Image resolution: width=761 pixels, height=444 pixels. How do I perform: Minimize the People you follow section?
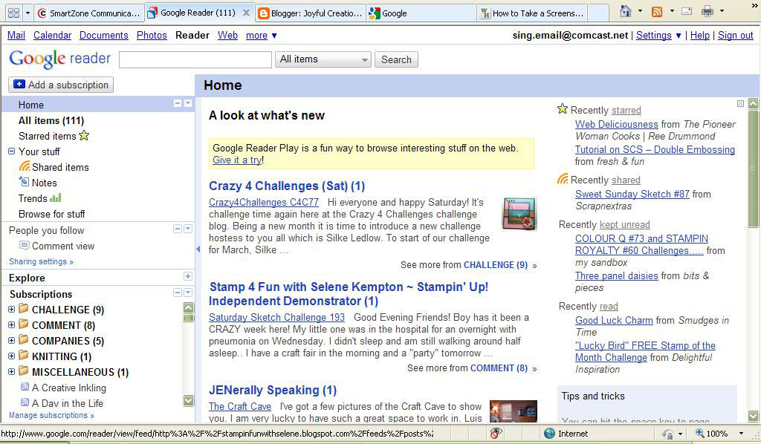(x=178, y=228)
